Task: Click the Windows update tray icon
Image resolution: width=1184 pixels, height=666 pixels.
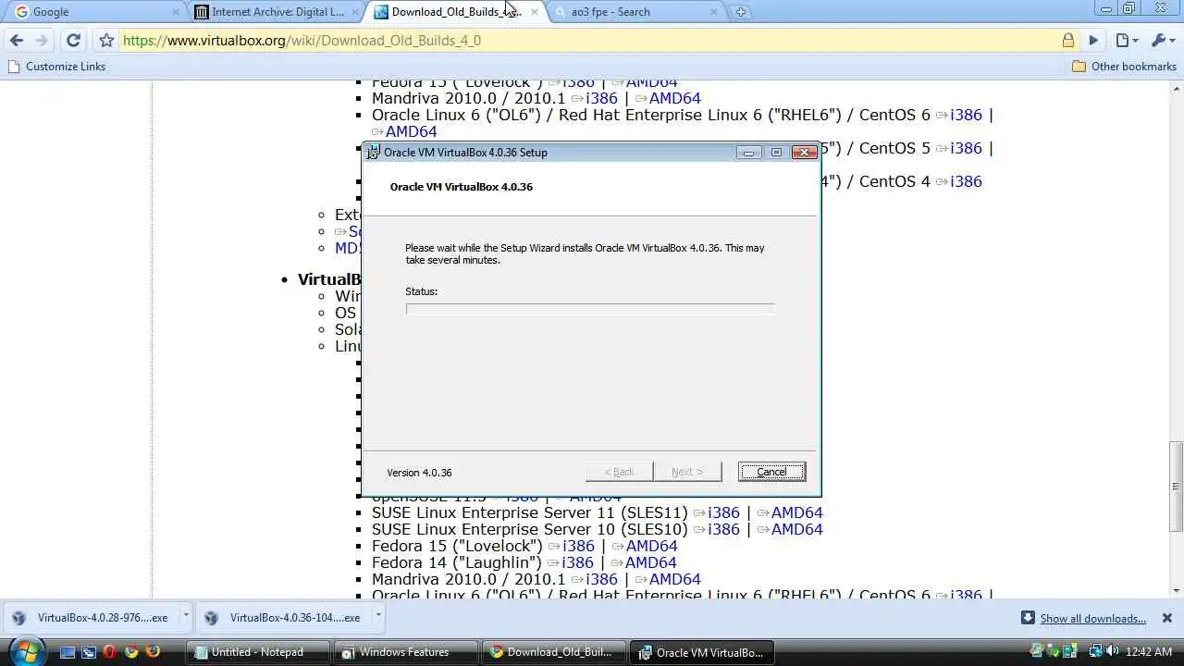Action: (x=1071, y=652)
